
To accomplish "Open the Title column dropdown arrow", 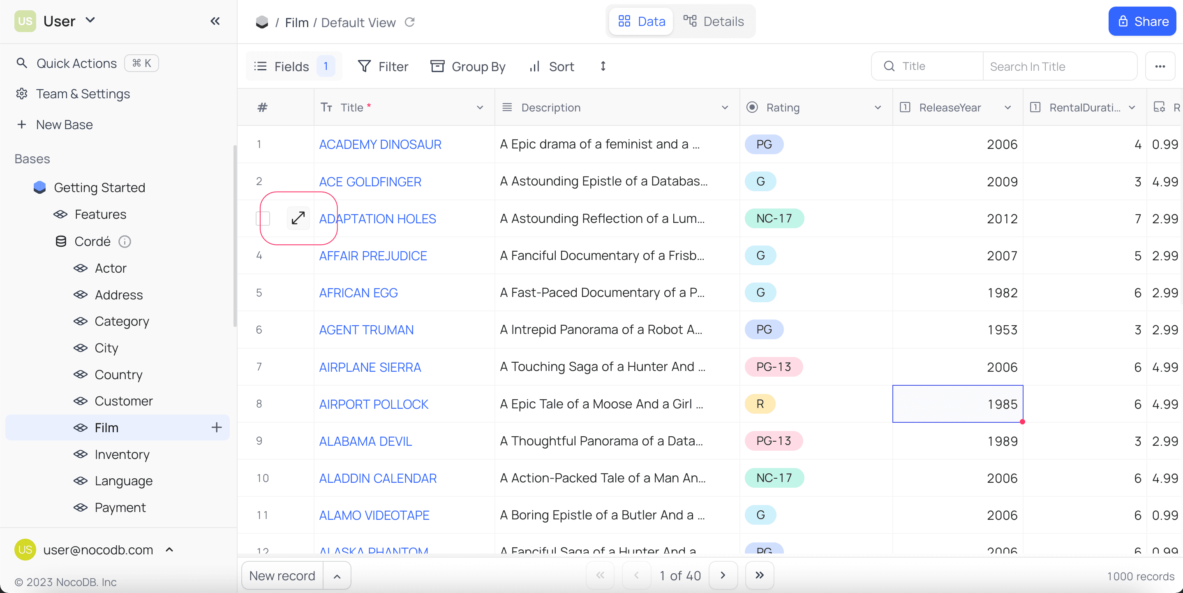I will click(x=480, y=107).
